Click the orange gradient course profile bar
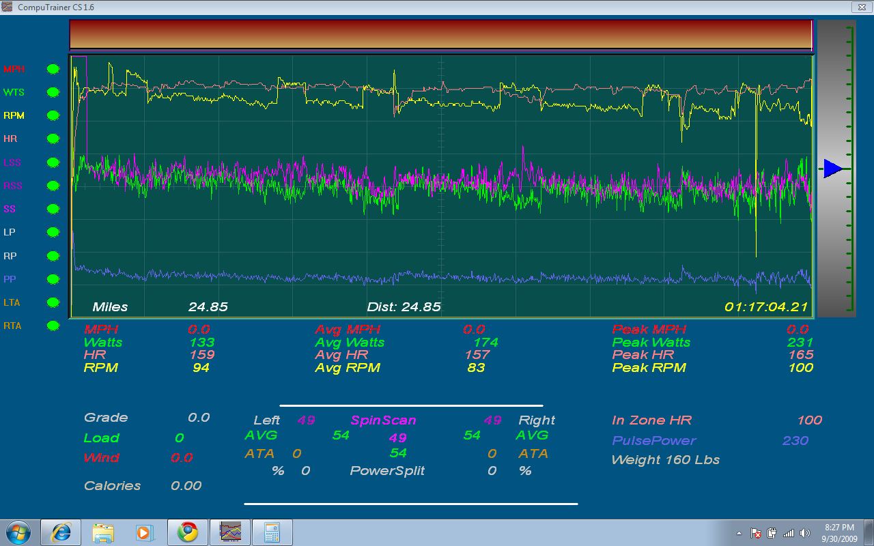Viewport: 874px width, 546px height. 440,35
